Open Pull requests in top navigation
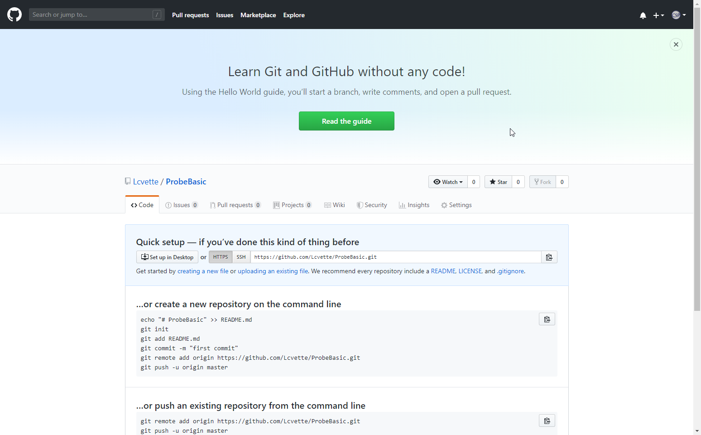 tap(190, 15)
